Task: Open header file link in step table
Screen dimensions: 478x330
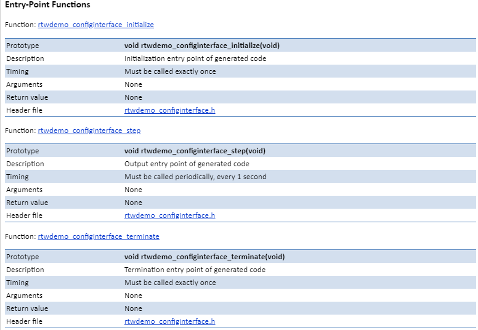Action: pyautogui.click(x=169, y=215)
